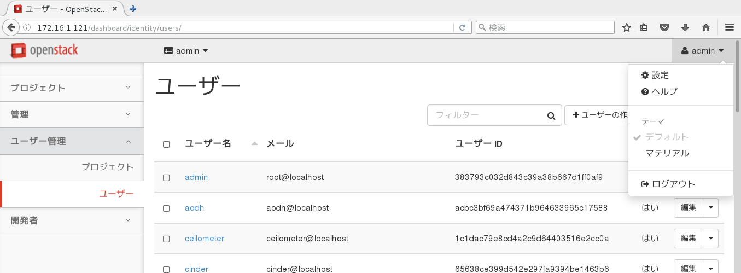The height and width of the screenshot is (273, 741).
Task: Open action dropdown arrow for aodh row
Action: tap(710, 208)
